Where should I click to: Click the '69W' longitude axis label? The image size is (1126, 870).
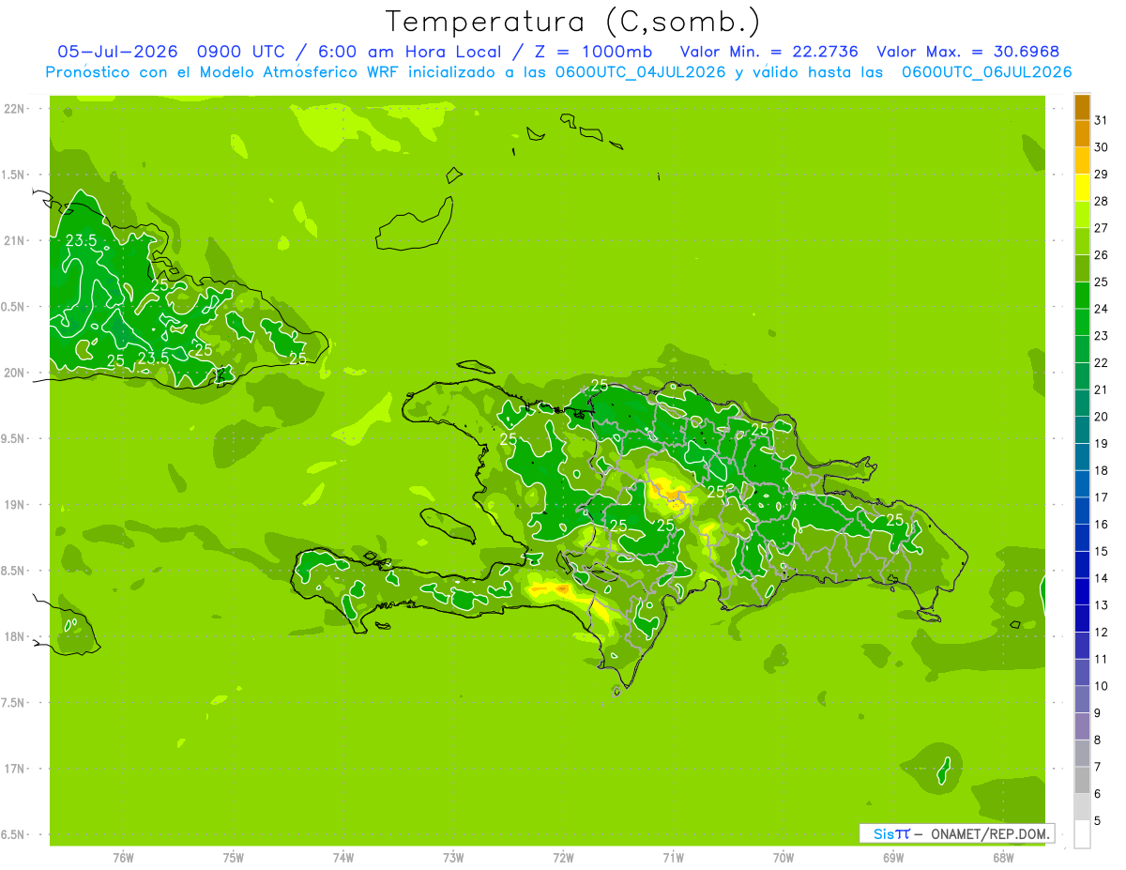coord(893,858)
